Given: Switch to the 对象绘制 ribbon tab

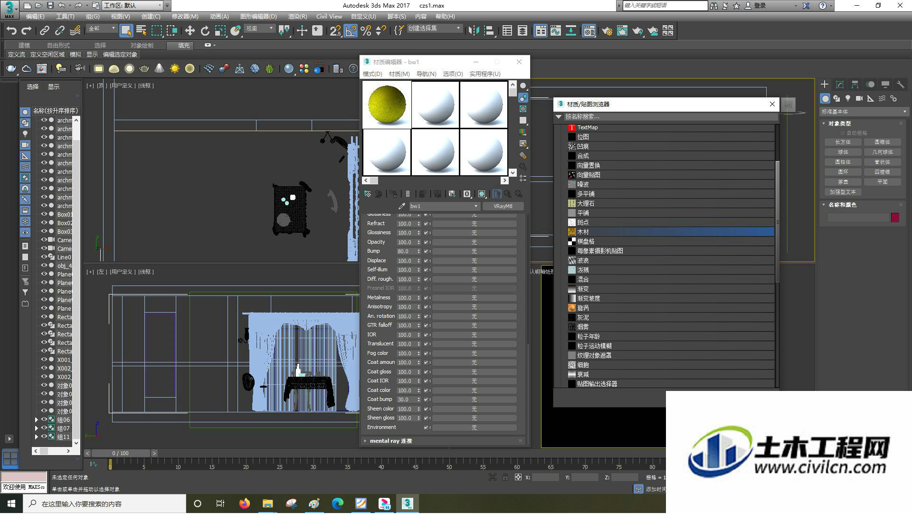Looking at the screenshot, I should tap(142, 46).
